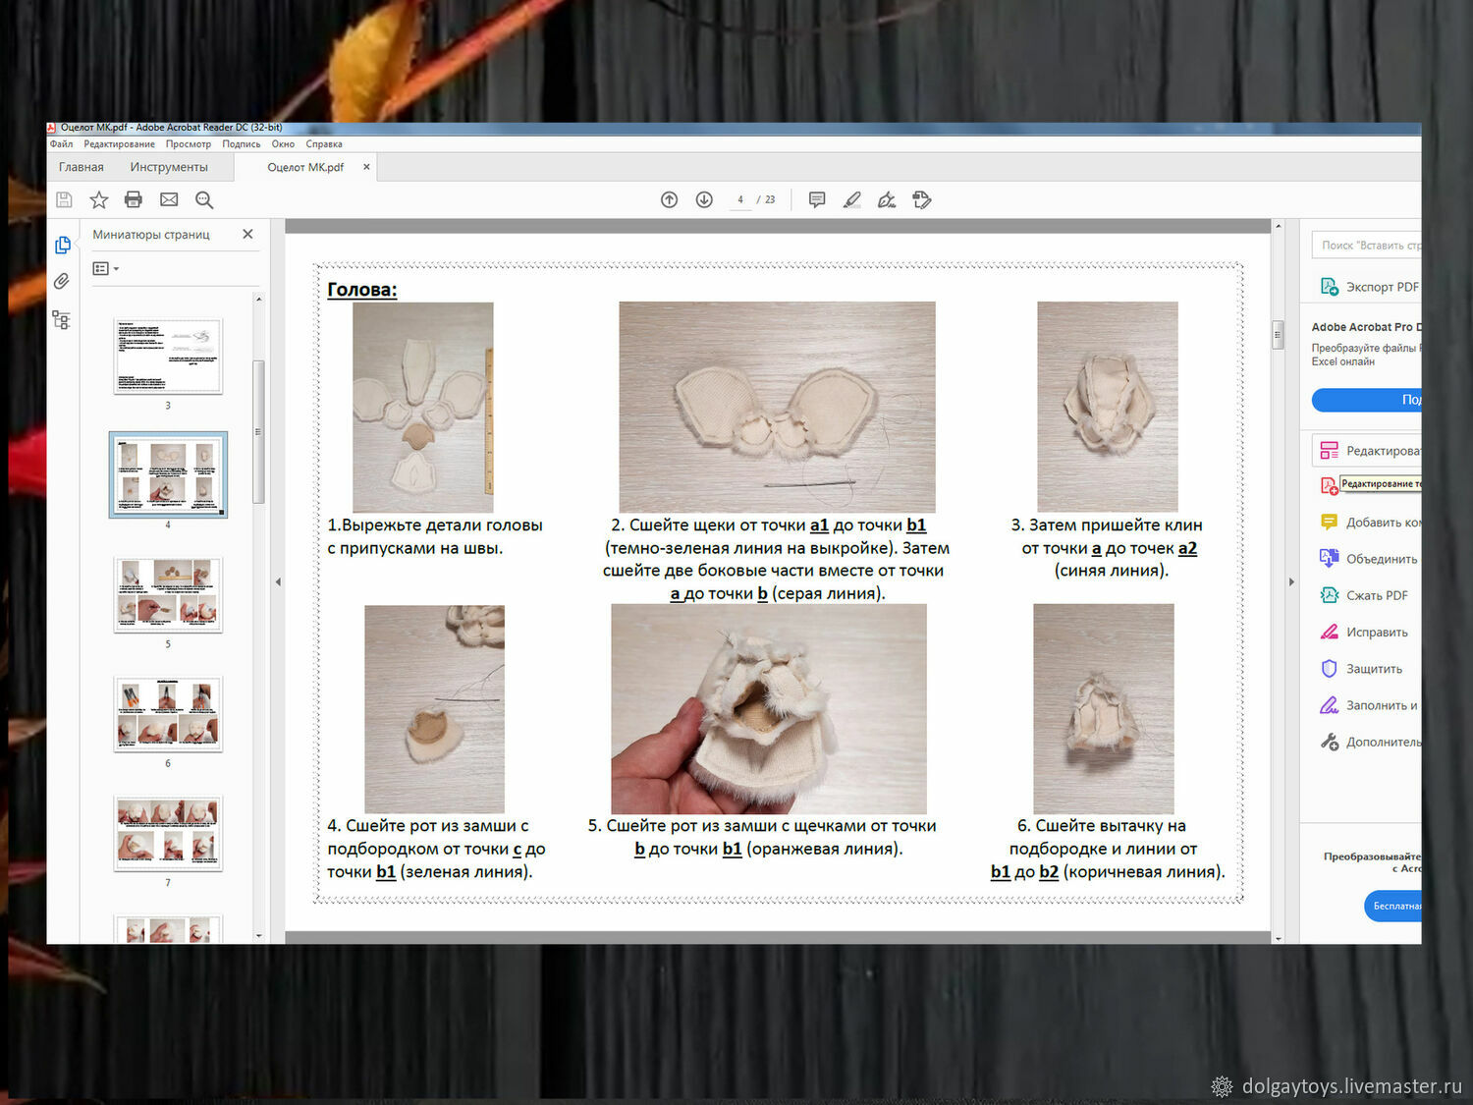The image size is (1473, 1105).
Task: Open the Find text magnifier icon
Action: pyautogui.click(x=204, y=200)
